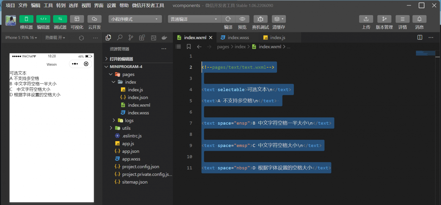Click the simulator capsule menu dots
The width and height of the screenshot is (441, 205).
point(75,64)
